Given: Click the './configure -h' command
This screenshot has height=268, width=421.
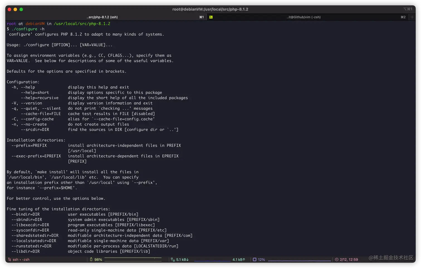Looking at the screenshot, I should click(28, 29).
